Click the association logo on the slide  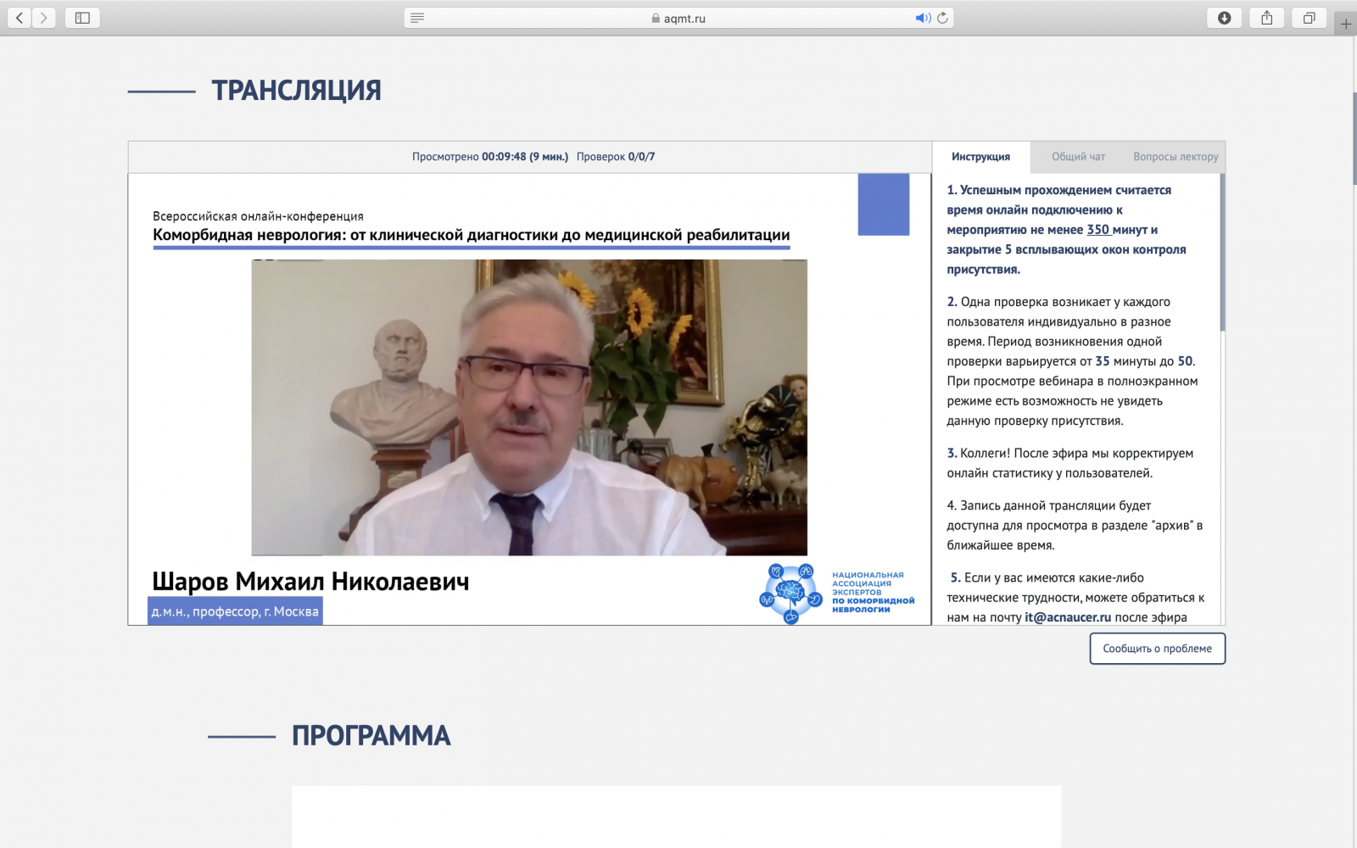[x=837, y=593]
